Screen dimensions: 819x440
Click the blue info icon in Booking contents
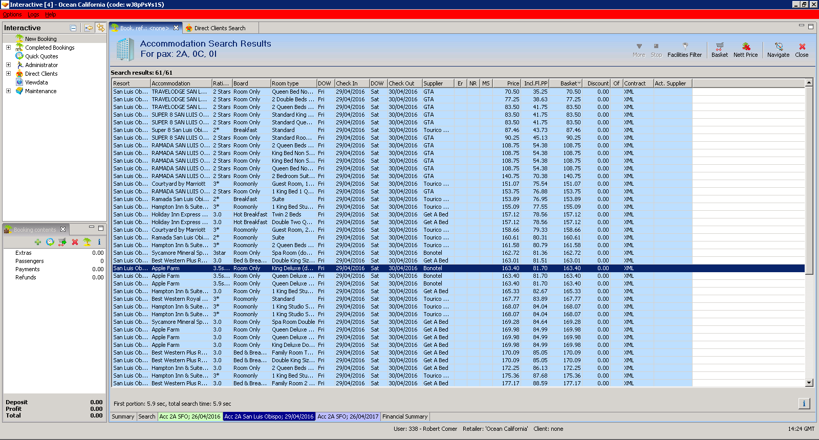pos(99,242)
